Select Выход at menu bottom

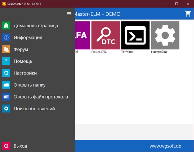(20, 146)
